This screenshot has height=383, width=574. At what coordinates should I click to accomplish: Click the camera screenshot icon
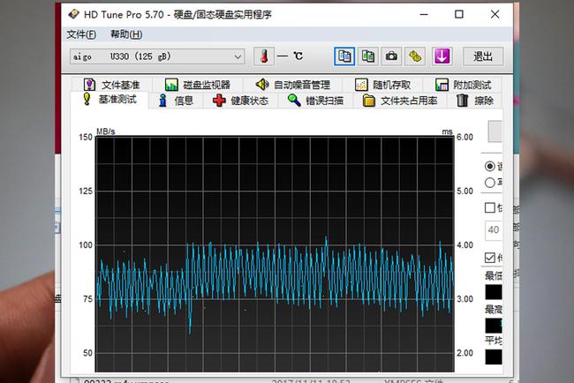click(x=391, y=56)
